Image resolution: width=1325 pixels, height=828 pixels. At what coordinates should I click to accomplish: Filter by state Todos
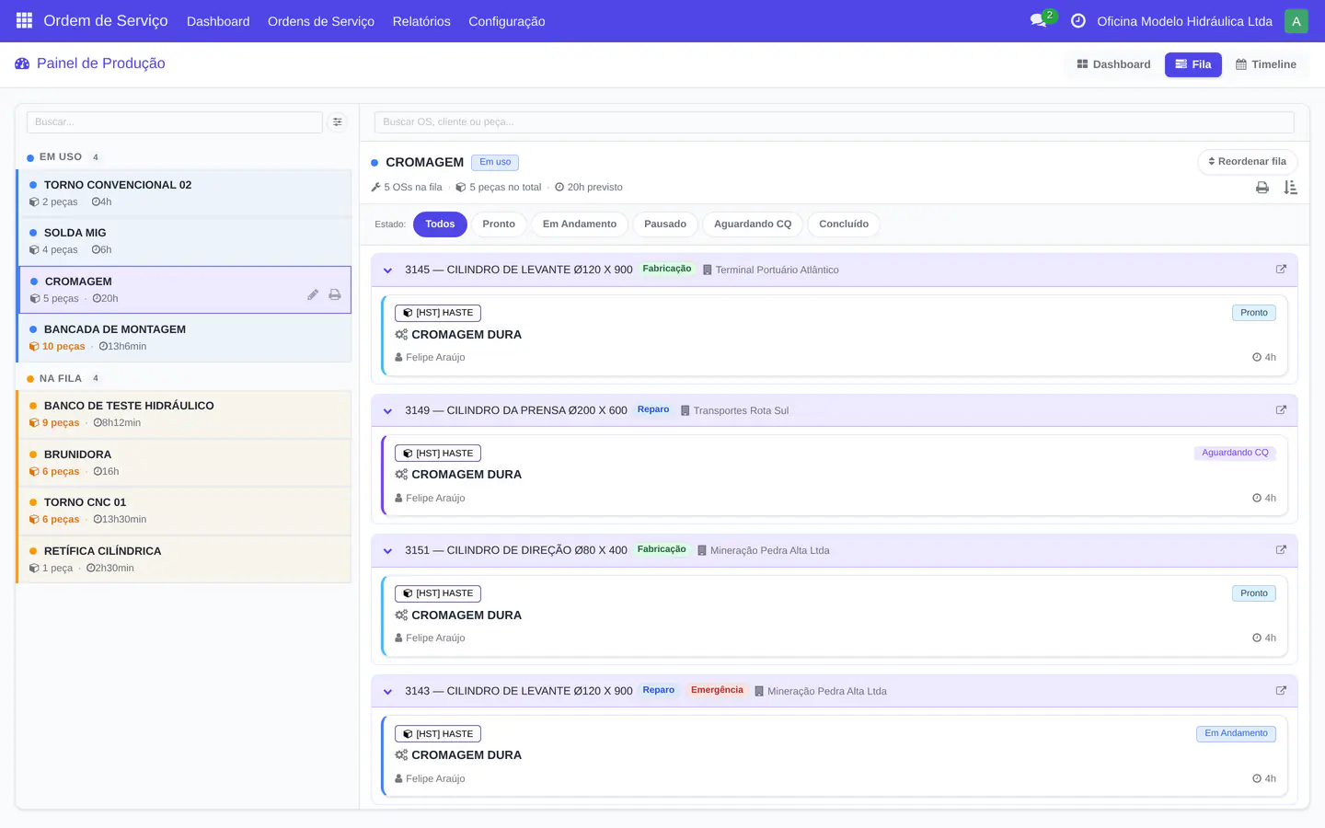(x=440, y=224)
